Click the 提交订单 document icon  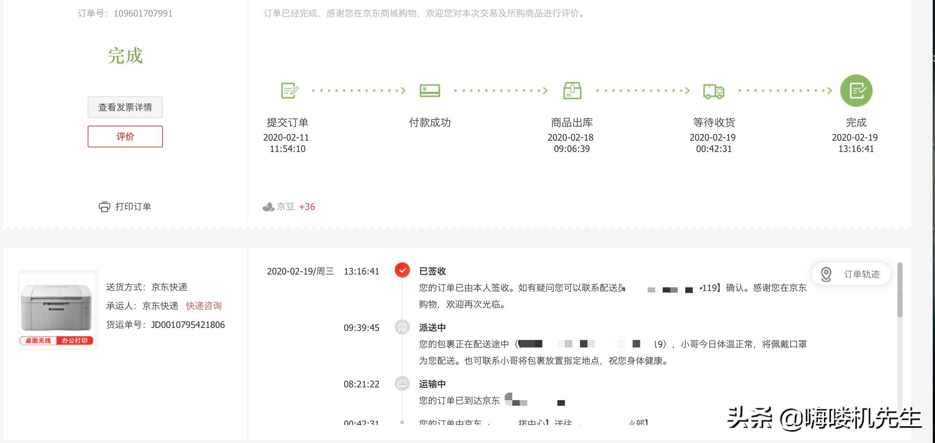289,90
